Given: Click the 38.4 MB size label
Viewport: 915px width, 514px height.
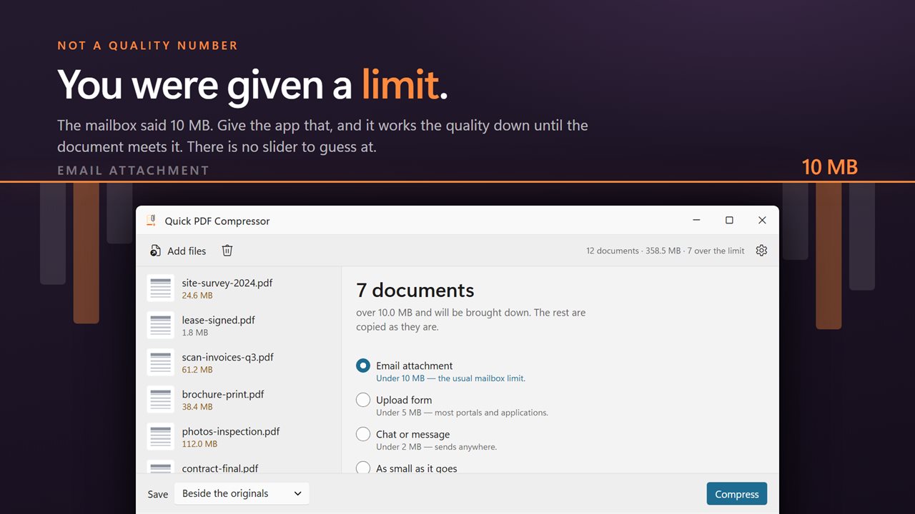Looking at the screenshot, I should coord(197,407).
